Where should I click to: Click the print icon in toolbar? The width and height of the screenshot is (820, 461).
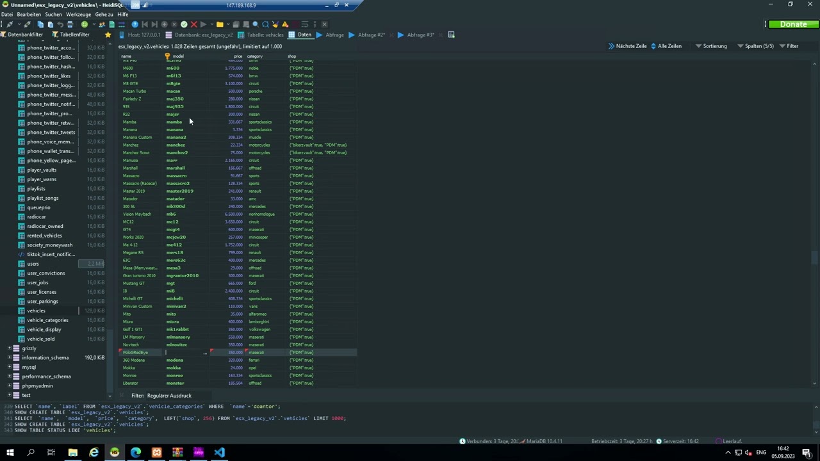(x=70, y=24)
